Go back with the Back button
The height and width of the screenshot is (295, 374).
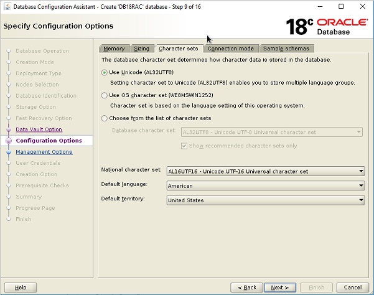coord(246,288)
